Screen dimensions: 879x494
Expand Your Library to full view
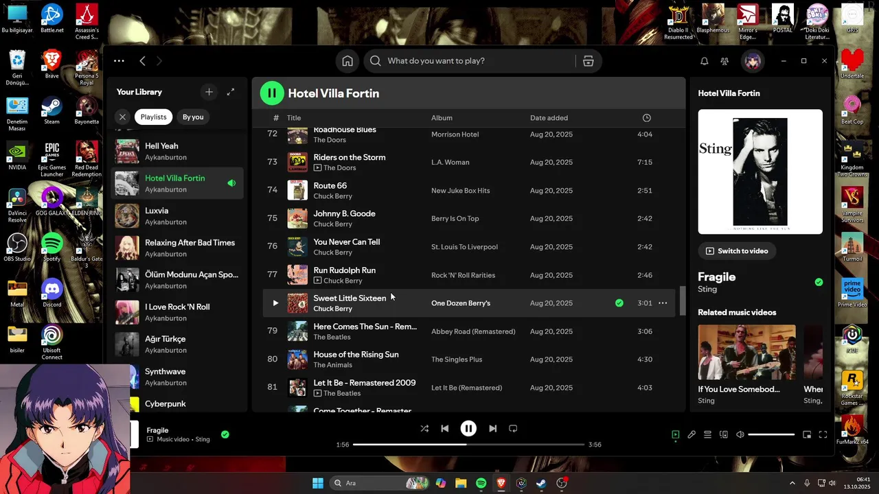231,92
